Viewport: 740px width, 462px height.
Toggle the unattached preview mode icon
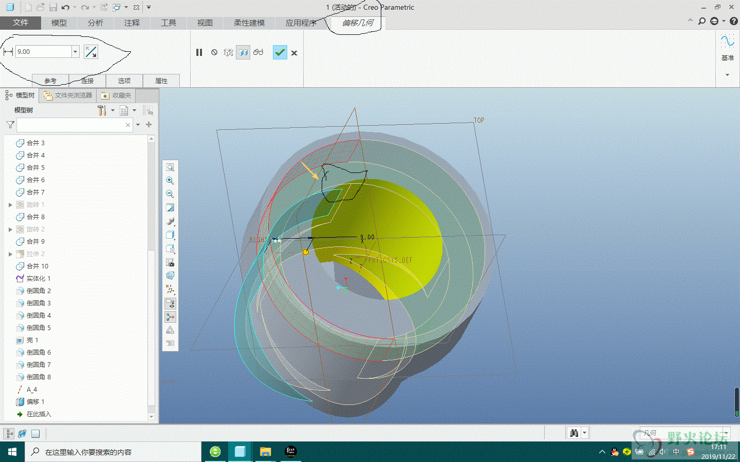pyautogui.click(x=229, y=52)
